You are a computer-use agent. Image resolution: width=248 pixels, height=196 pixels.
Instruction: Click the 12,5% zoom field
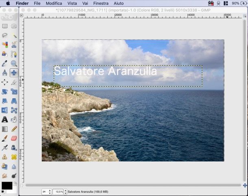coord(58,192)
